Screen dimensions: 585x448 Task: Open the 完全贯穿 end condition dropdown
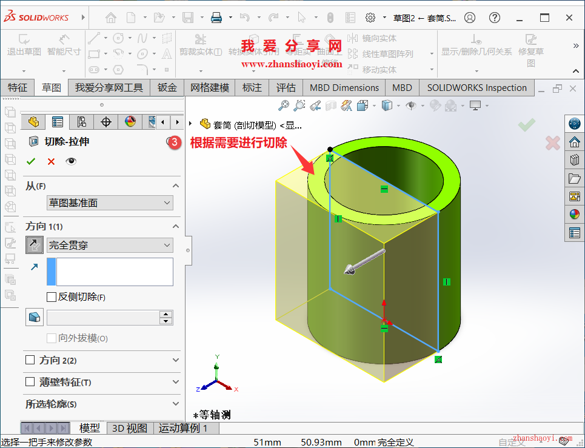click(110, 245)
